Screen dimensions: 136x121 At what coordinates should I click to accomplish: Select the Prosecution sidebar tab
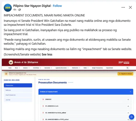pyautogui.click(x=18, y=85)
